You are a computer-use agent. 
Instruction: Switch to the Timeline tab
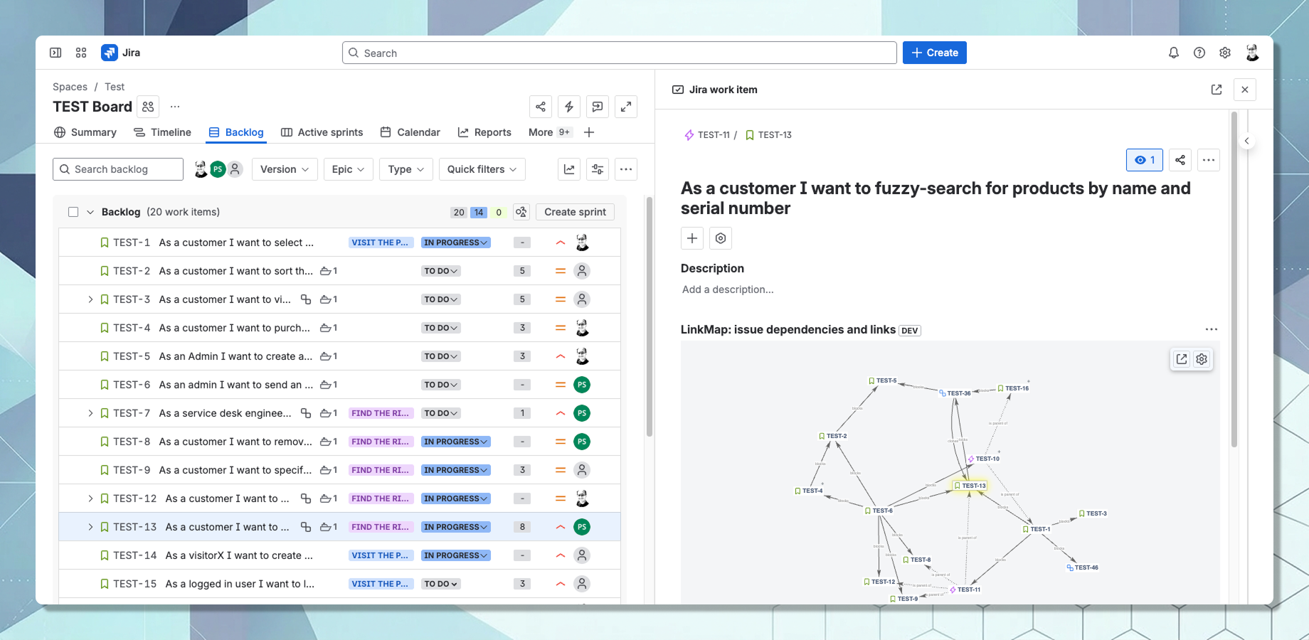pos(169,132)
